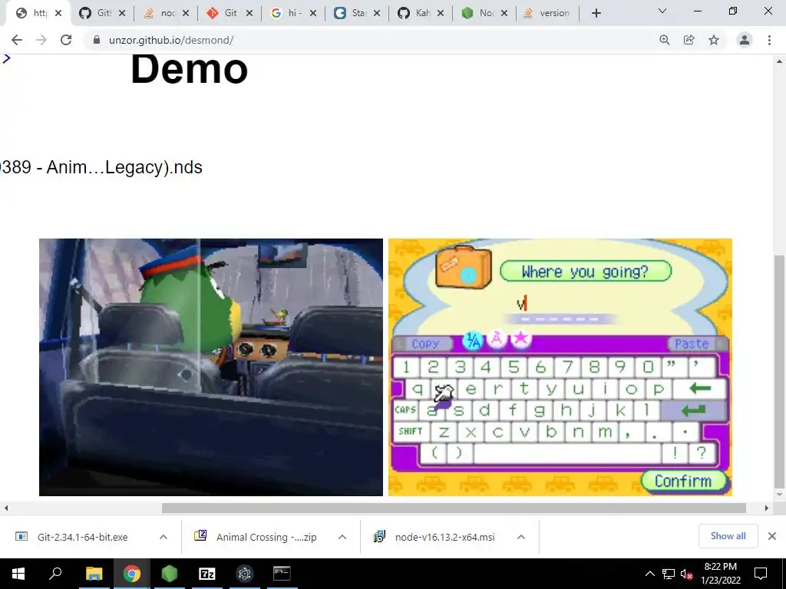Open the Chrome profile avatar
786x589 pixels.
pyautogui.click(x=745, y=40)
